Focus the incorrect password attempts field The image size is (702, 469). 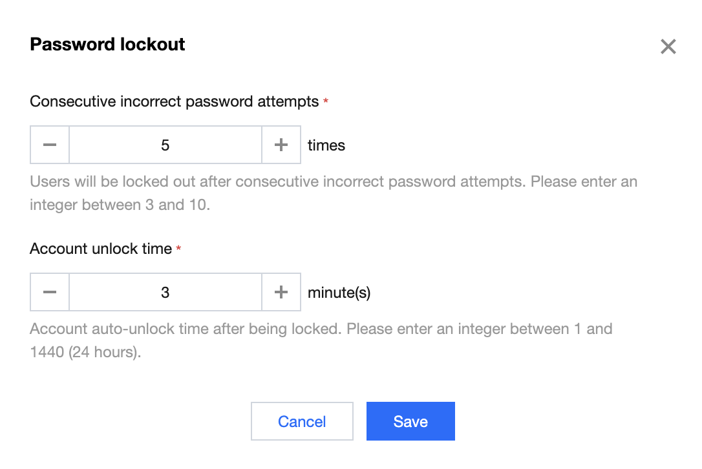click(165, 145)
